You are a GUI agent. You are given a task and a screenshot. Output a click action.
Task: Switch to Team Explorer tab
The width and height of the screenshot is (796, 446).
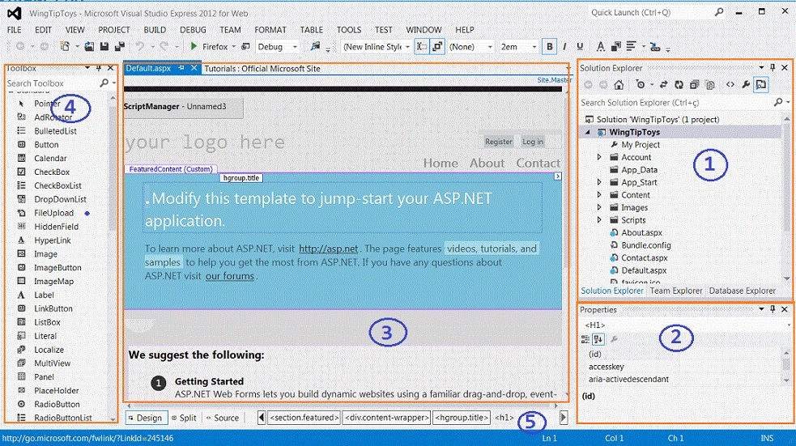tap(675, 291)
